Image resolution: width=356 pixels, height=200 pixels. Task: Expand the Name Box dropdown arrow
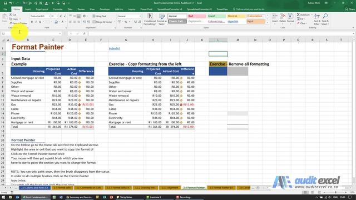tap(60, 33)
